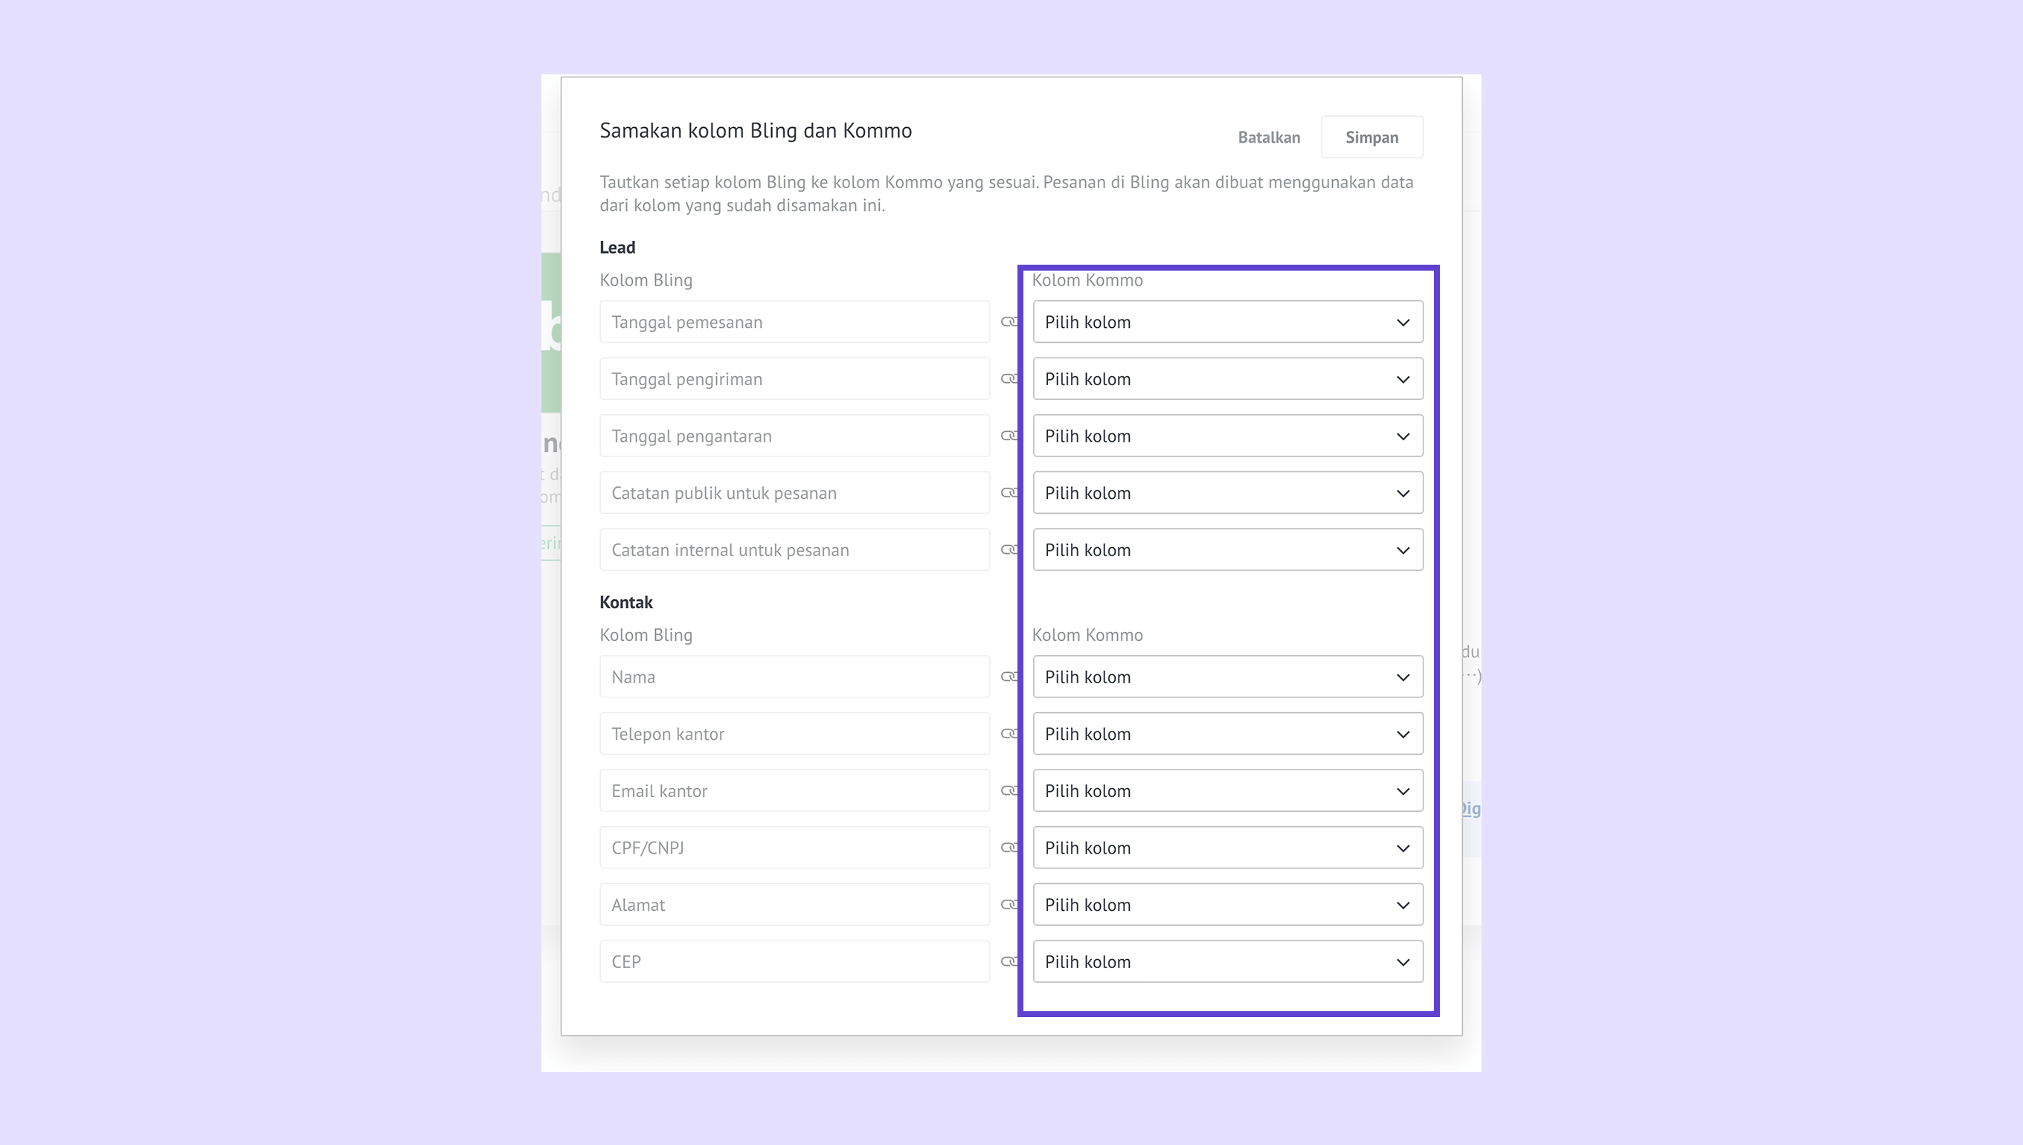2023x1145 pixels.
Task: Expand Pilih kolom dropdown for Tanggal pengiriman
Action: coord(1227,379)
